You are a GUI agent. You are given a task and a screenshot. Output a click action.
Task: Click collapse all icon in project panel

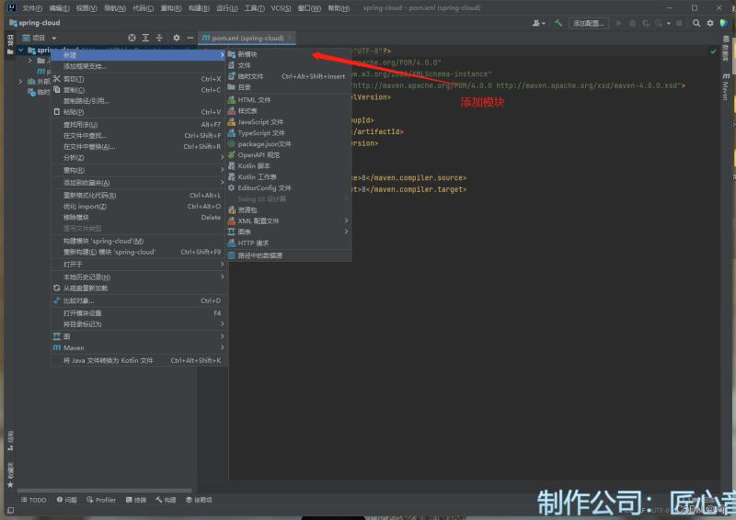coord(158,38)
